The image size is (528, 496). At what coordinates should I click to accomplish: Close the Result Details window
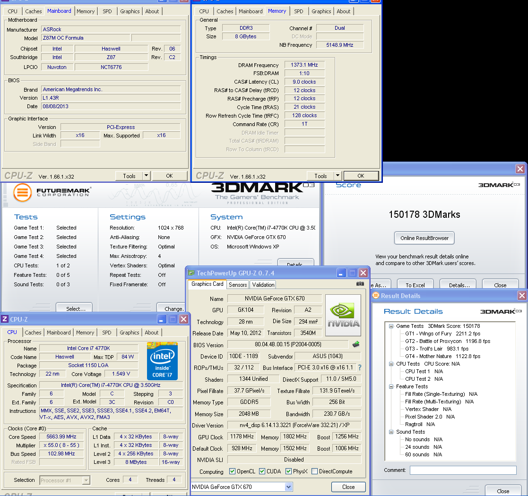point(522,295)
